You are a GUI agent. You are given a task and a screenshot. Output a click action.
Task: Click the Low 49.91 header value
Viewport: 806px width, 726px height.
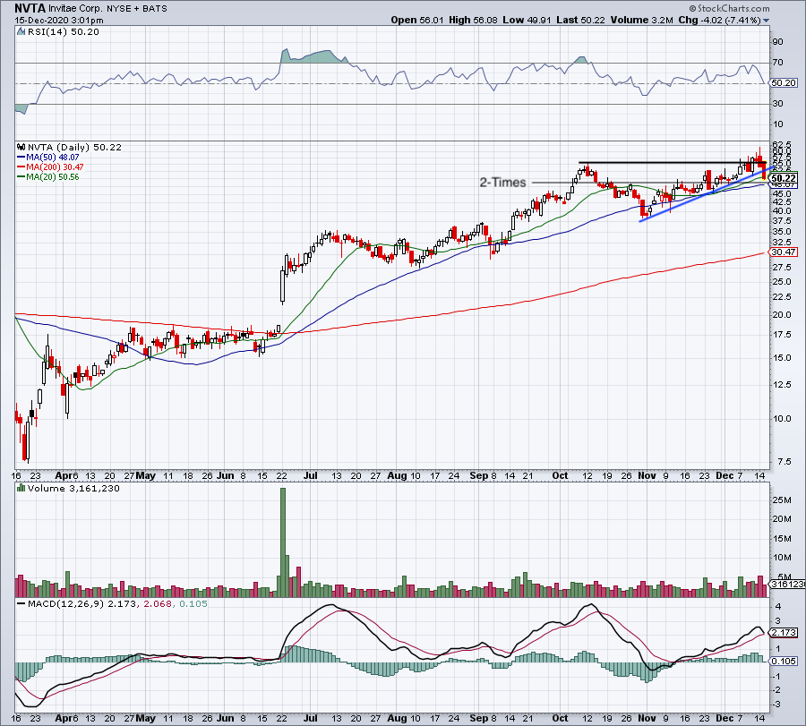(x=527, y=20)
